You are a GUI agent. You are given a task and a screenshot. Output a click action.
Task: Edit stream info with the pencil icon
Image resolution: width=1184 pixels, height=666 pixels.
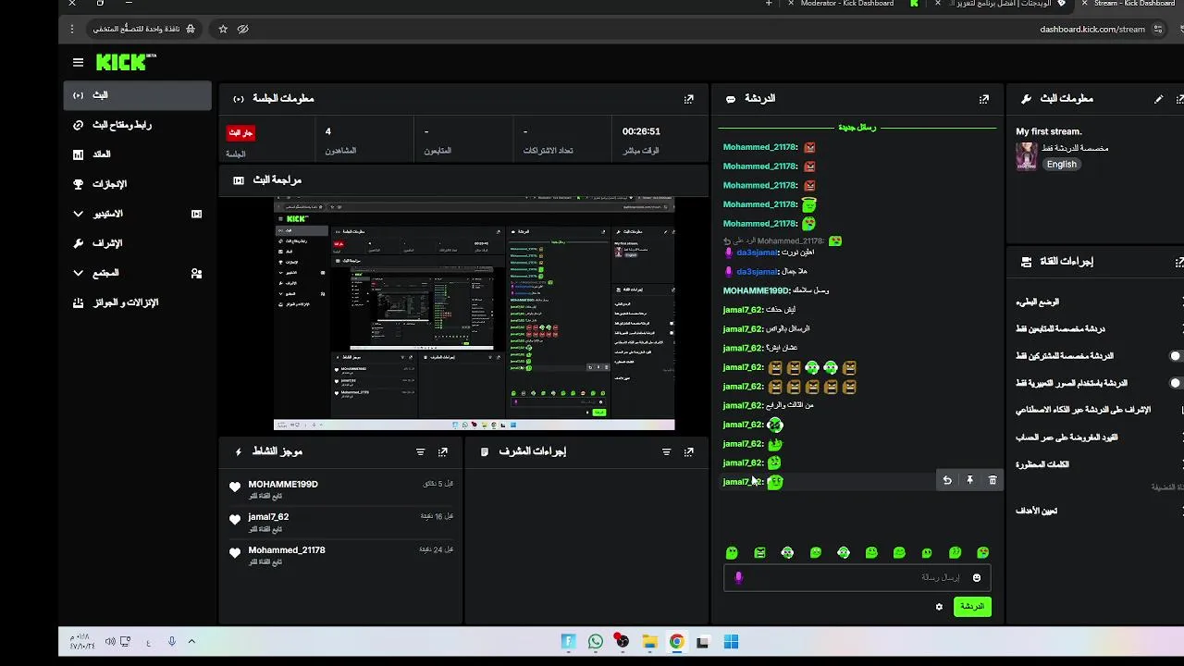(1158, 99)
